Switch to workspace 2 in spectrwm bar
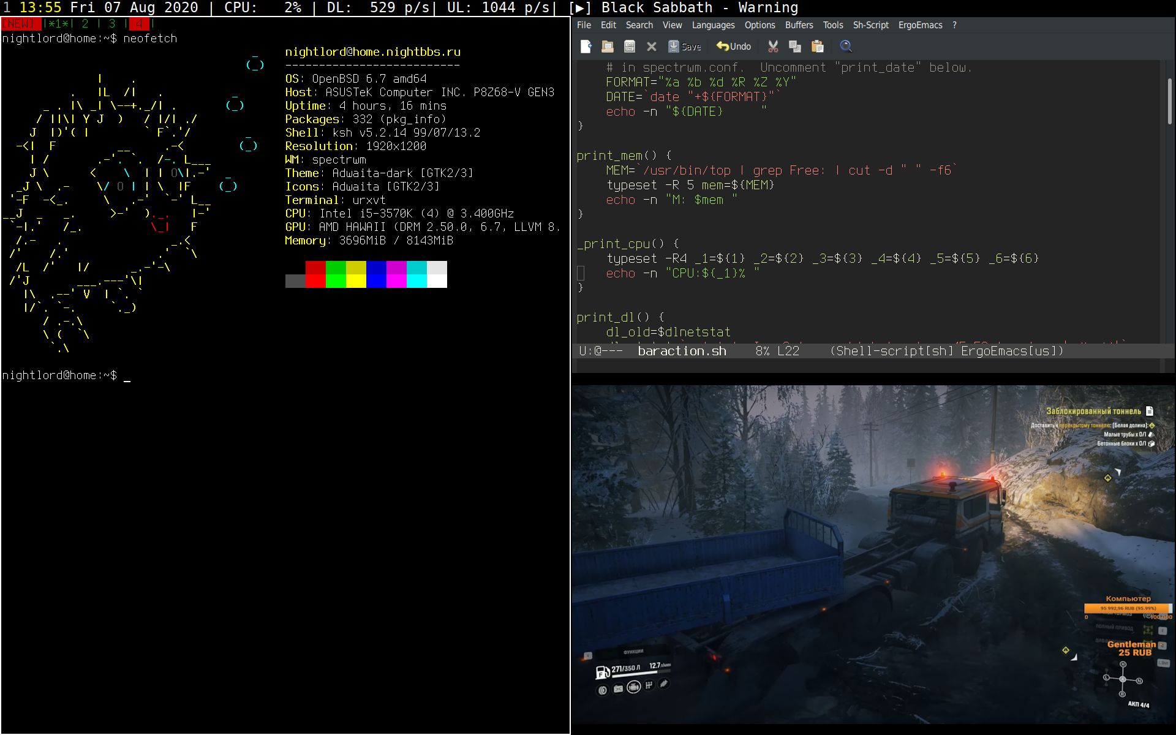Viewport: 1176px width, 735px height. [85, 24]
